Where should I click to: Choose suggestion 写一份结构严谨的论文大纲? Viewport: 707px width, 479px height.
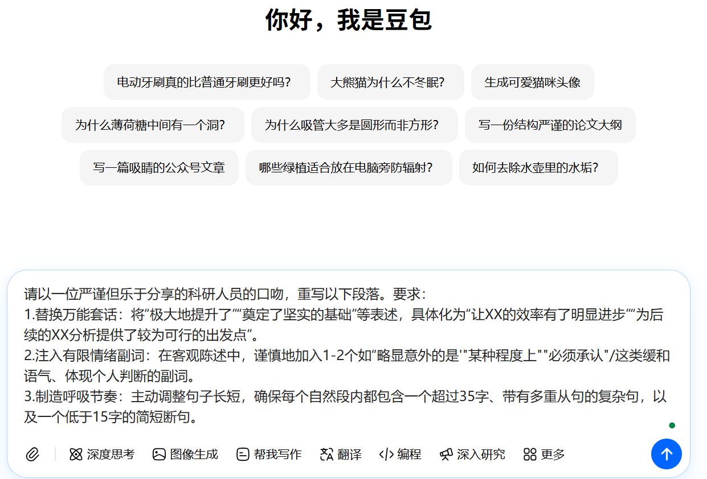pyautogui.click(x=550, y=125)
